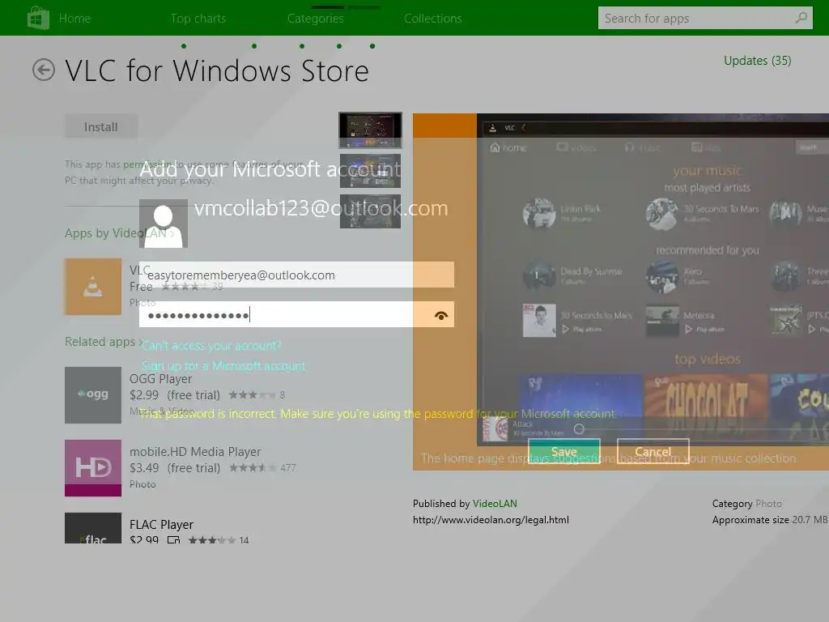Click the Install button
The height and width of the screenshot is (622, 829).
101,127
